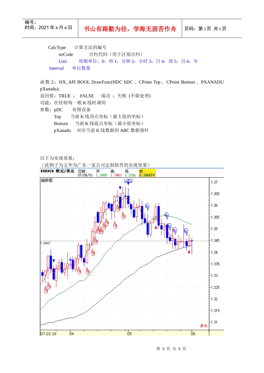This screenshot has height=373, width=264.
Task: Click the line 功能:在绘制每一根K线时调用
Action: (73, 103)
